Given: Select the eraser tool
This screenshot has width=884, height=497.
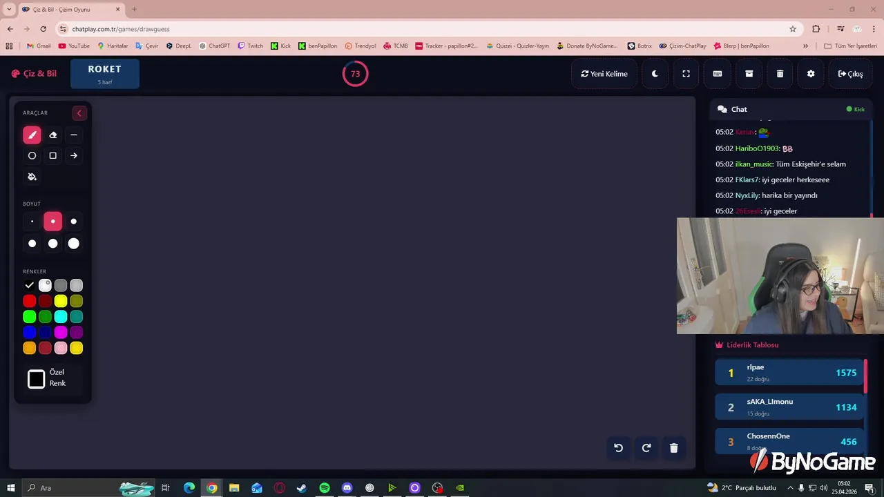Looking at the screenshot, I should 52,135.
